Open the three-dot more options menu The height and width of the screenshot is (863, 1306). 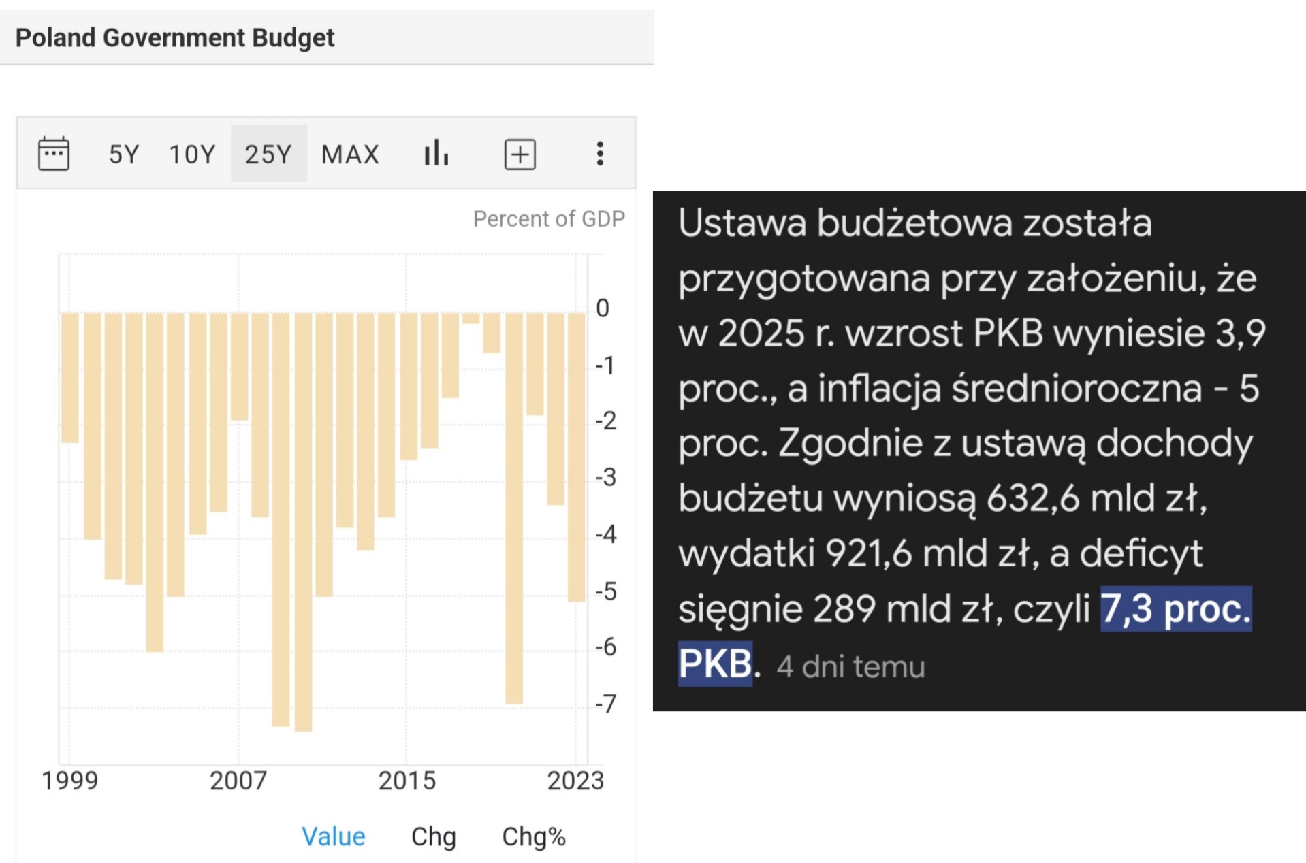point(600,154)
